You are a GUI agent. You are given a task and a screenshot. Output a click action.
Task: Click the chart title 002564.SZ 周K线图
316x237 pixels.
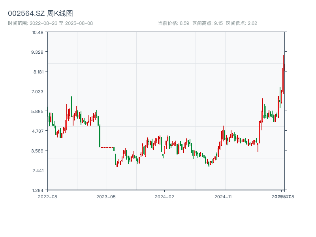pos(40,13)
